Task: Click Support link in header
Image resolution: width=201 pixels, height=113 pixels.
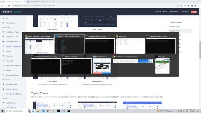Action: click(x=158, y=12)
